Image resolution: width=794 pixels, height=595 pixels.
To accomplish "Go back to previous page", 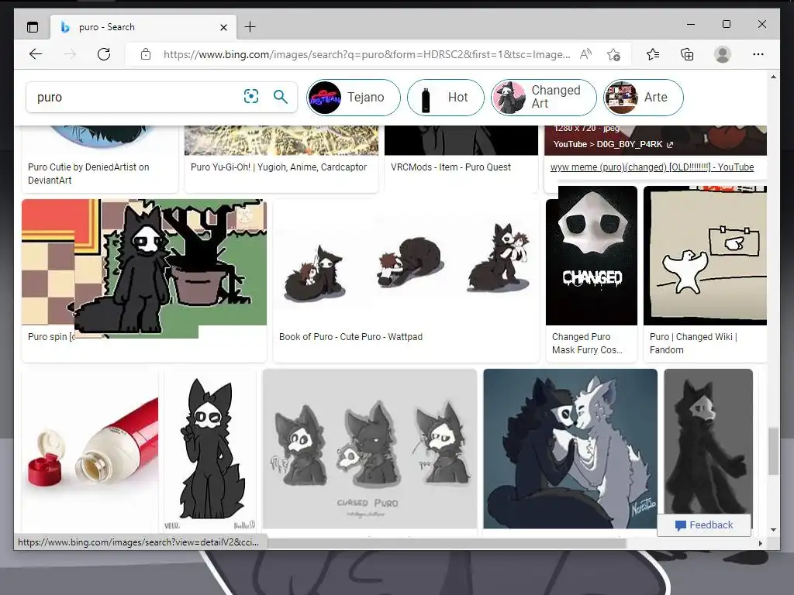I will (x=36, y=54).
